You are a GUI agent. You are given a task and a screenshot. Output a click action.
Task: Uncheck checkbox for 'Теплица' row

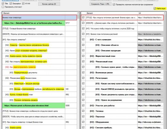(83, 111)
